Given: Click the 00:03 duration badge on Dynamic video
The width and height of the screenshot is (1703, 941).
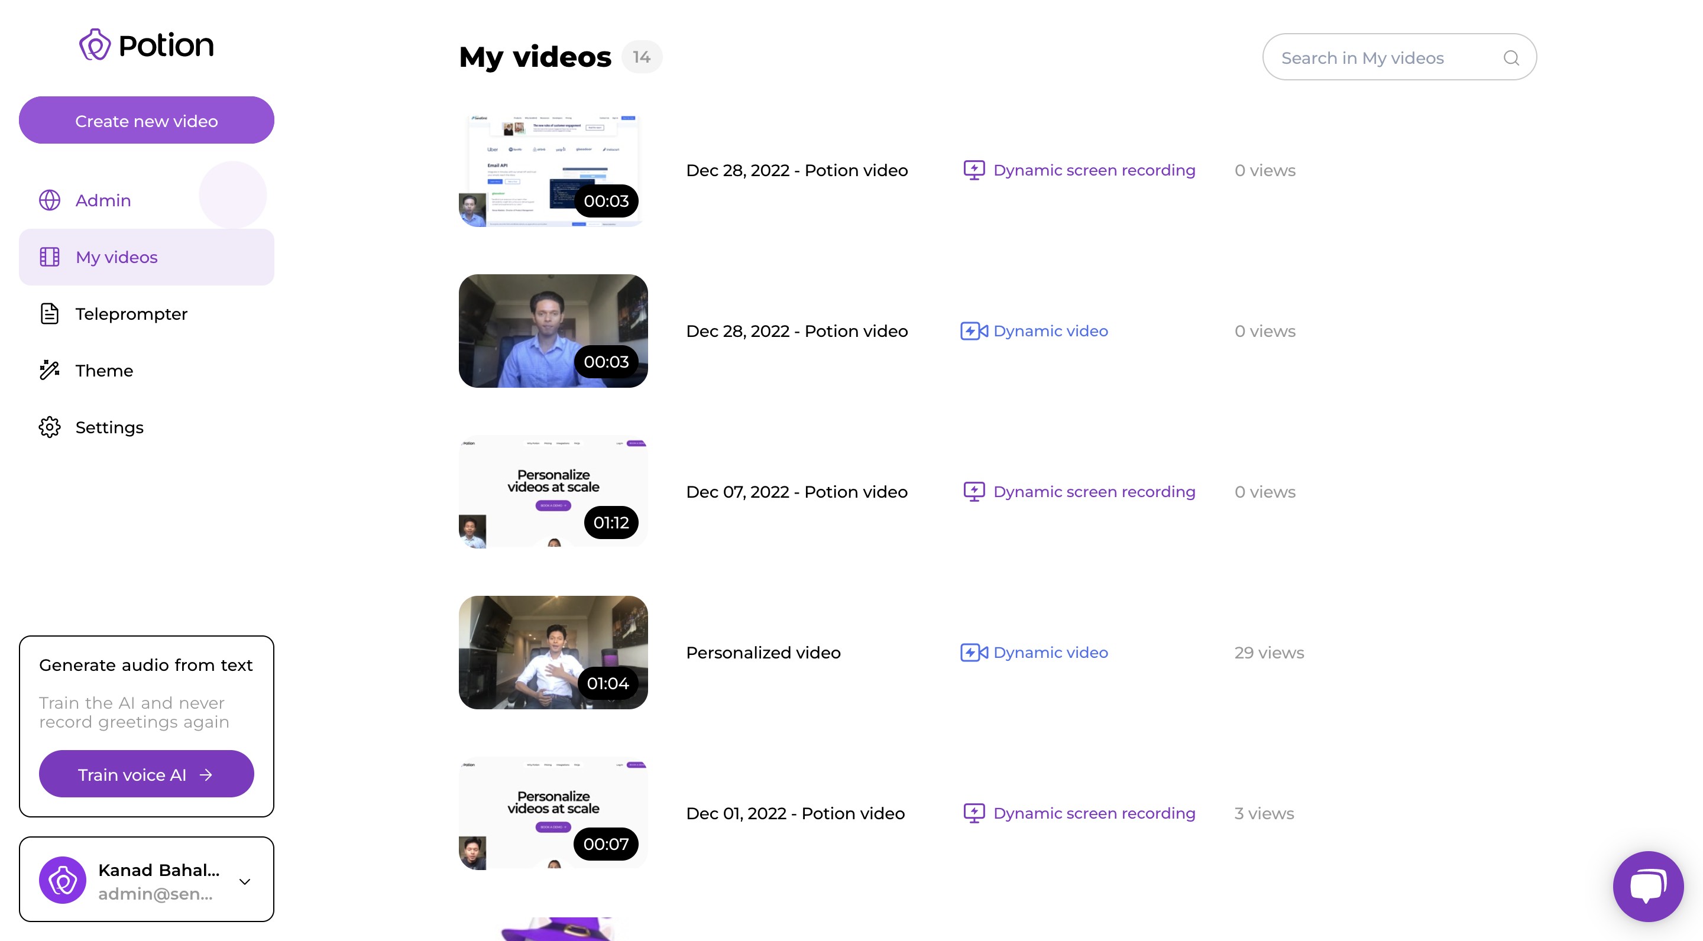Looking at the screenshot, I should (606, 362).
